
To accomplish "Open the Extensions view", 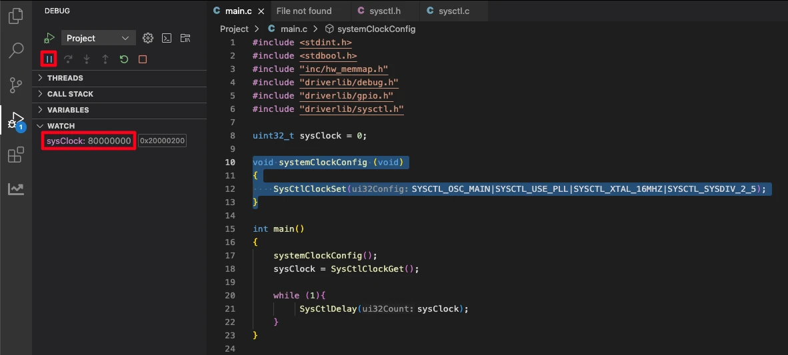I will [x=15, y=155].
